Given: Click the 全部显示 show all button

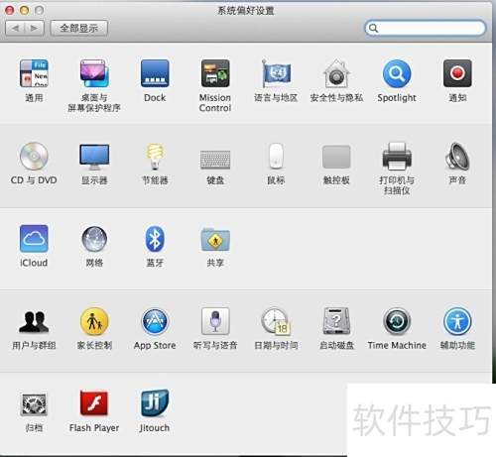Looking at the screenshot, I should point(79,28).
